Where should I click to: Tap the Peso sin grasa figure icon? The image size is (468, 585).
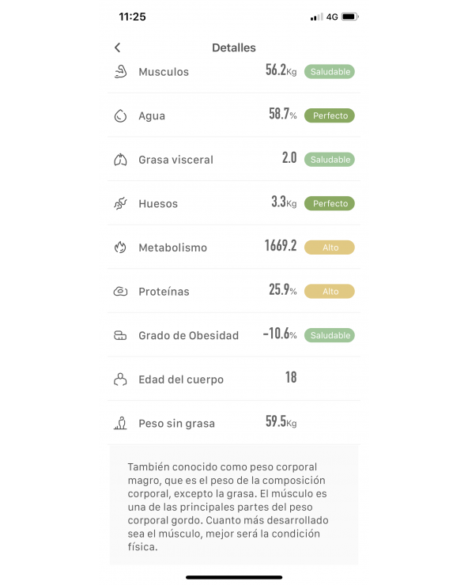[x=120, y=423]
